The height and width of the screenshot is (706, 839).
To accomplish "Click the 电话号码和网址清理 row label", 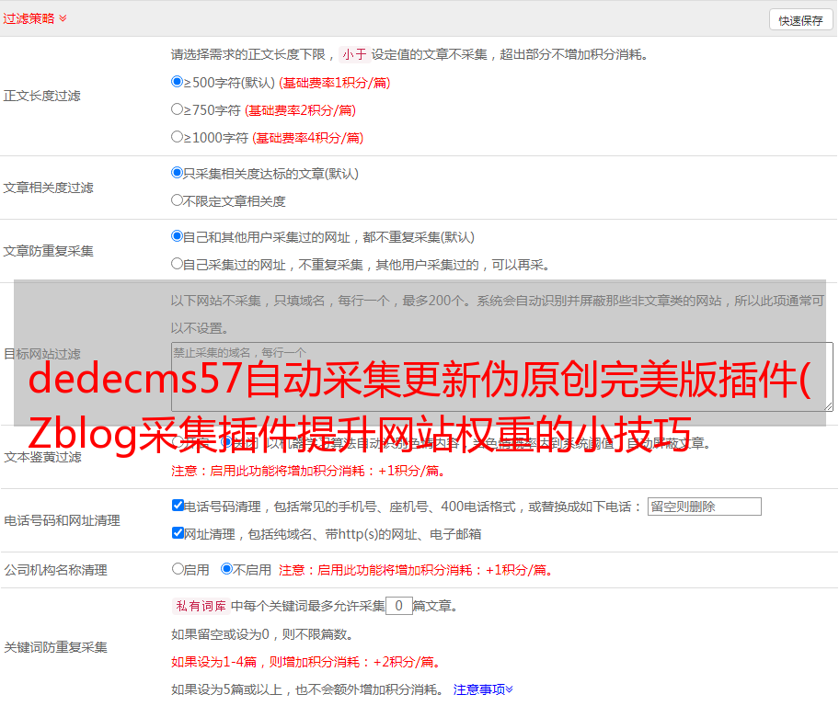I will click(x=62, y=520).
